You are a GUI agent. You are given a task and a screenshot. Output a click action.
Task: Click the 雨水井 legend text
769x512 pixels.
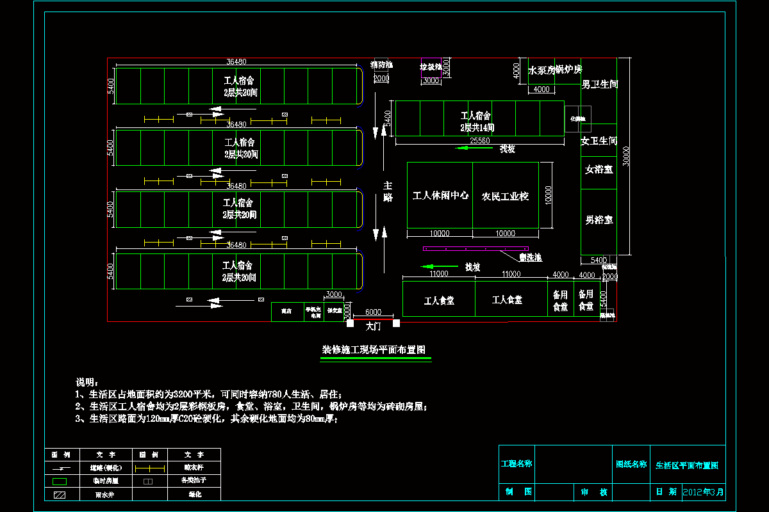[x=105, y=495]
